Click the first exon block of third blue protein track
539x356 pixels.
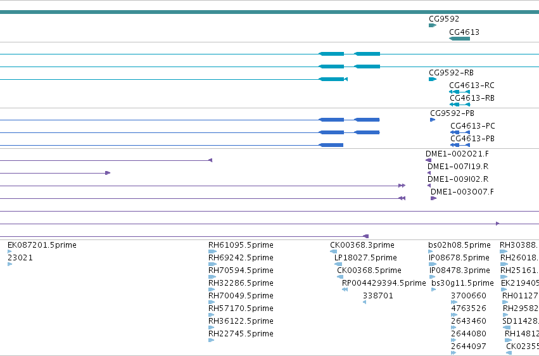331,145
